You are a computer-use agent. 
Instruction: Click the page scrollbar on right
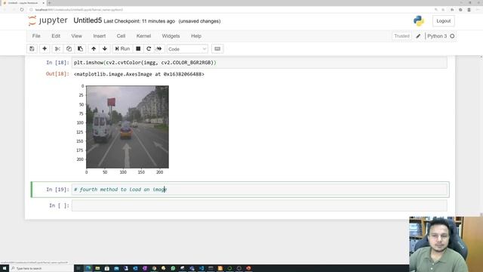481,136
